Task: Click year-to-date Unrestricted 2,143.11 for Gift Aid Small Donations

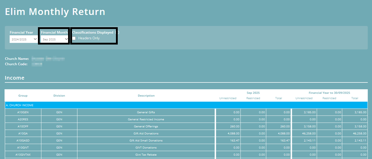Action: (310, 141)
